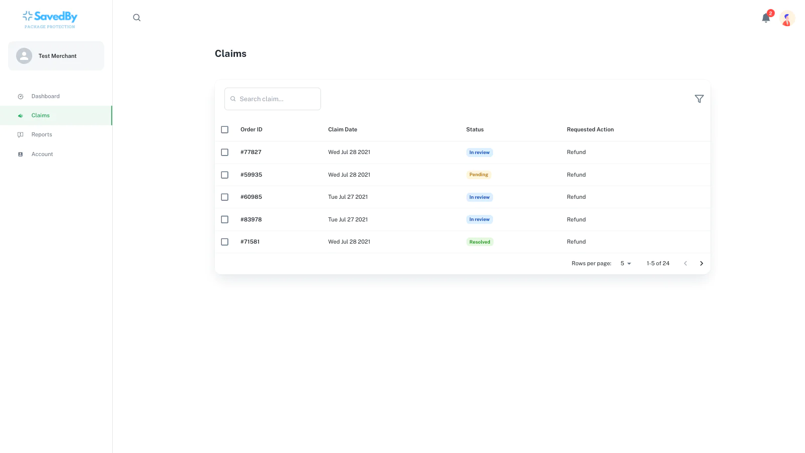Click Refund action for order #71581
Screen dimensions: 805x453
click(576, 242)
